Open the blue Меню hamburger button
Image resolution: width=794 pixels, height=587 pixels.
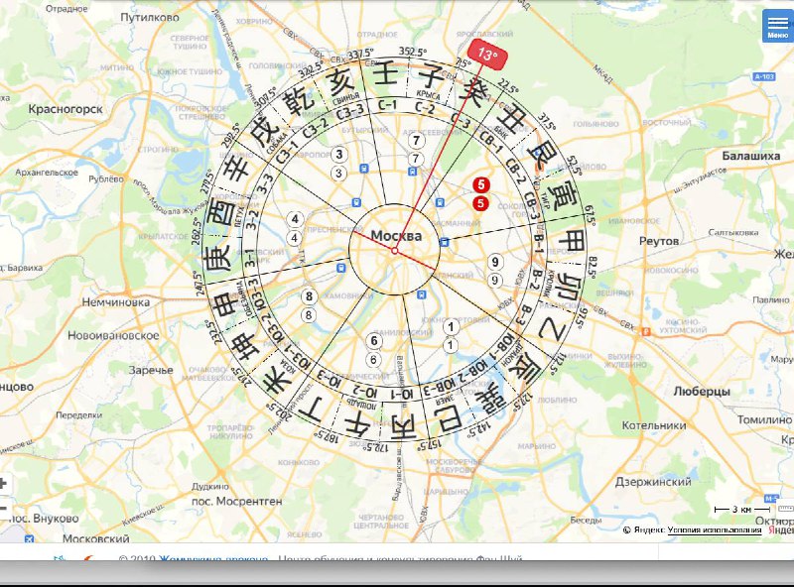pos(778,26)
